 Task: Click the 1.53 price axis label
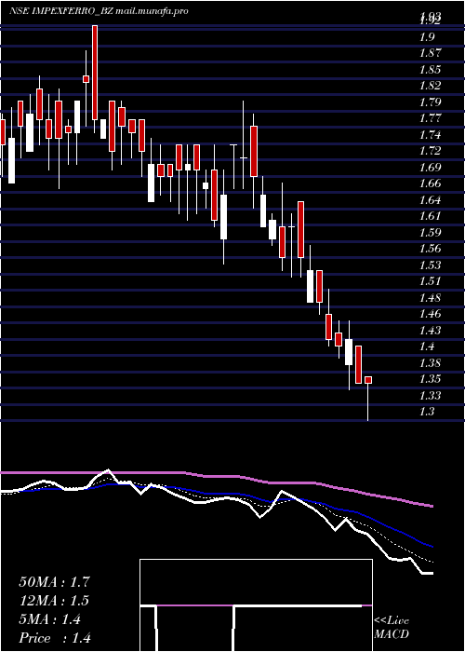coord(430,265)
